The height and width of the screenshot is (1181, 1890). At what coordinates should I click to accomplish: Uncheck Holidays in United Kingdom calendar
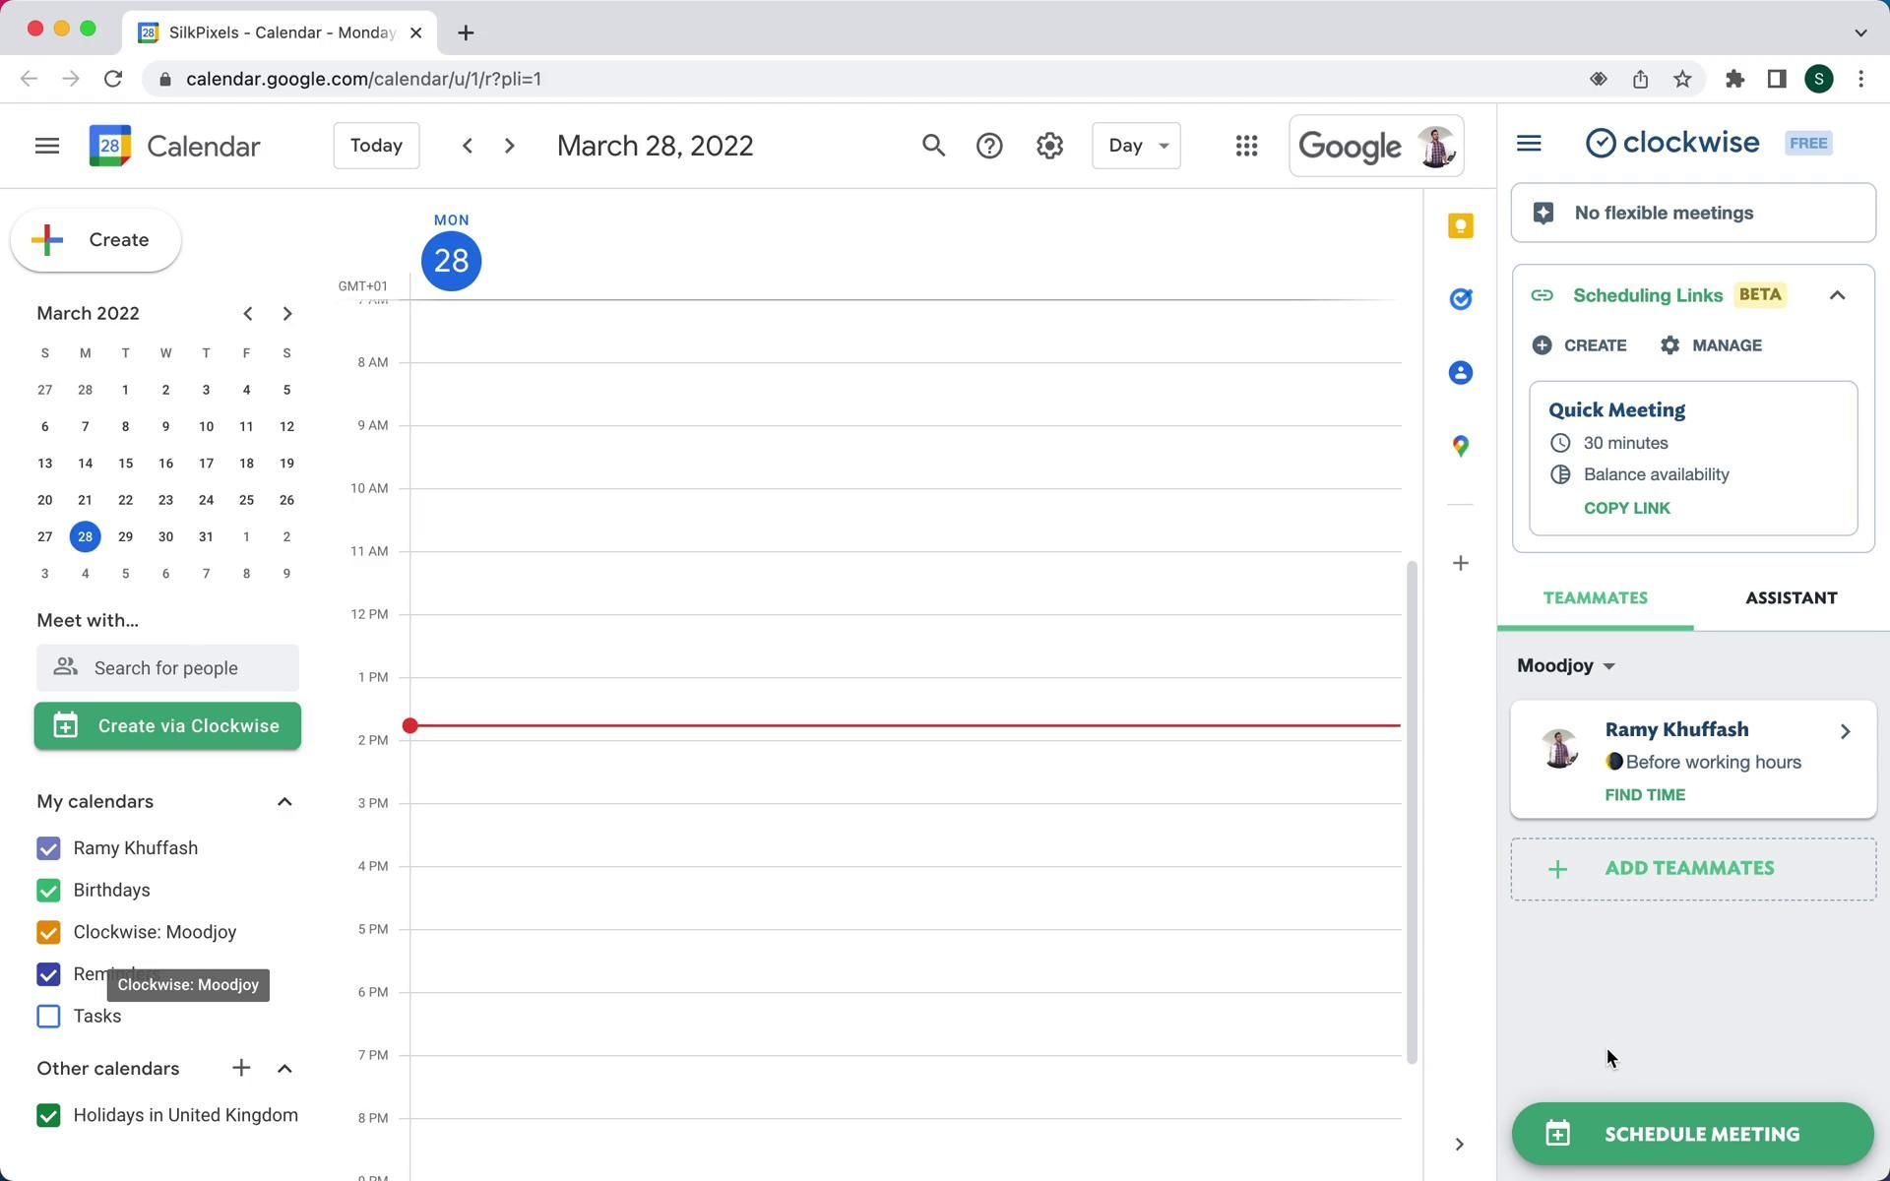(48, 1115)
